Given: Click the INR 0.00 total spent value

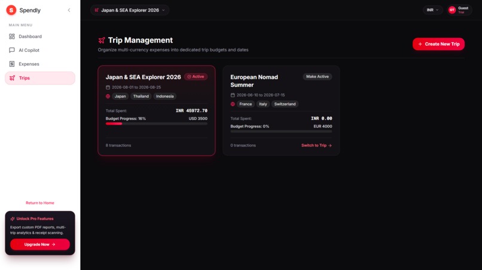Looking at the screenshot, I should click(322, 118).
